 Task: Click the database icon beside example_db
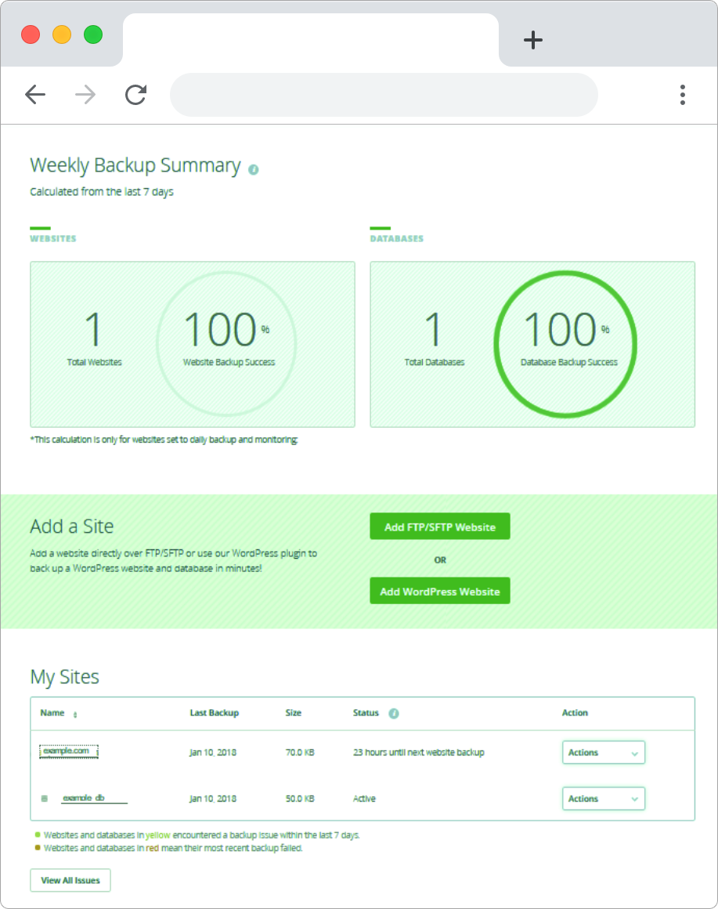tap(45, 799)
